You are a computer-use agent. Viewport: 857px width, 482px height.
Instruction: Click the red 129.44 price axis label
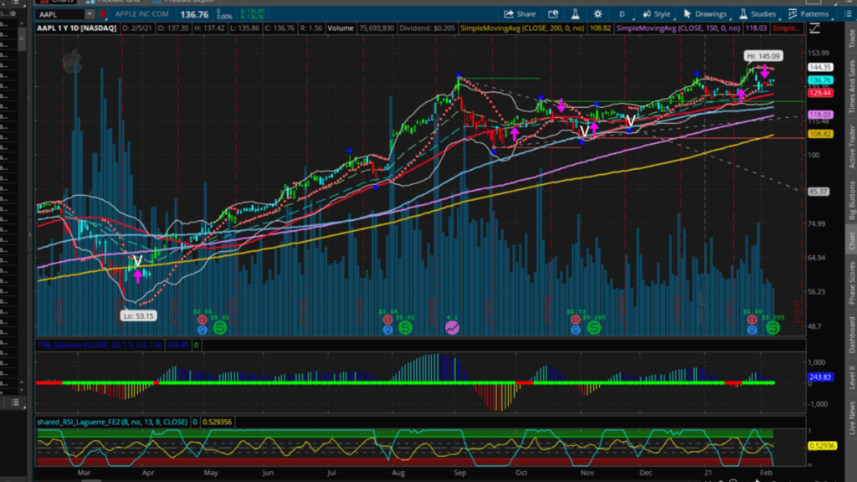point(820,93)
